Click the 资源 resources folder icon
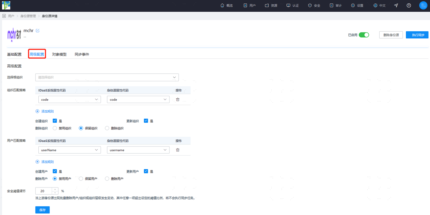This screenshot has height=215, width=430. coord(267,5)
